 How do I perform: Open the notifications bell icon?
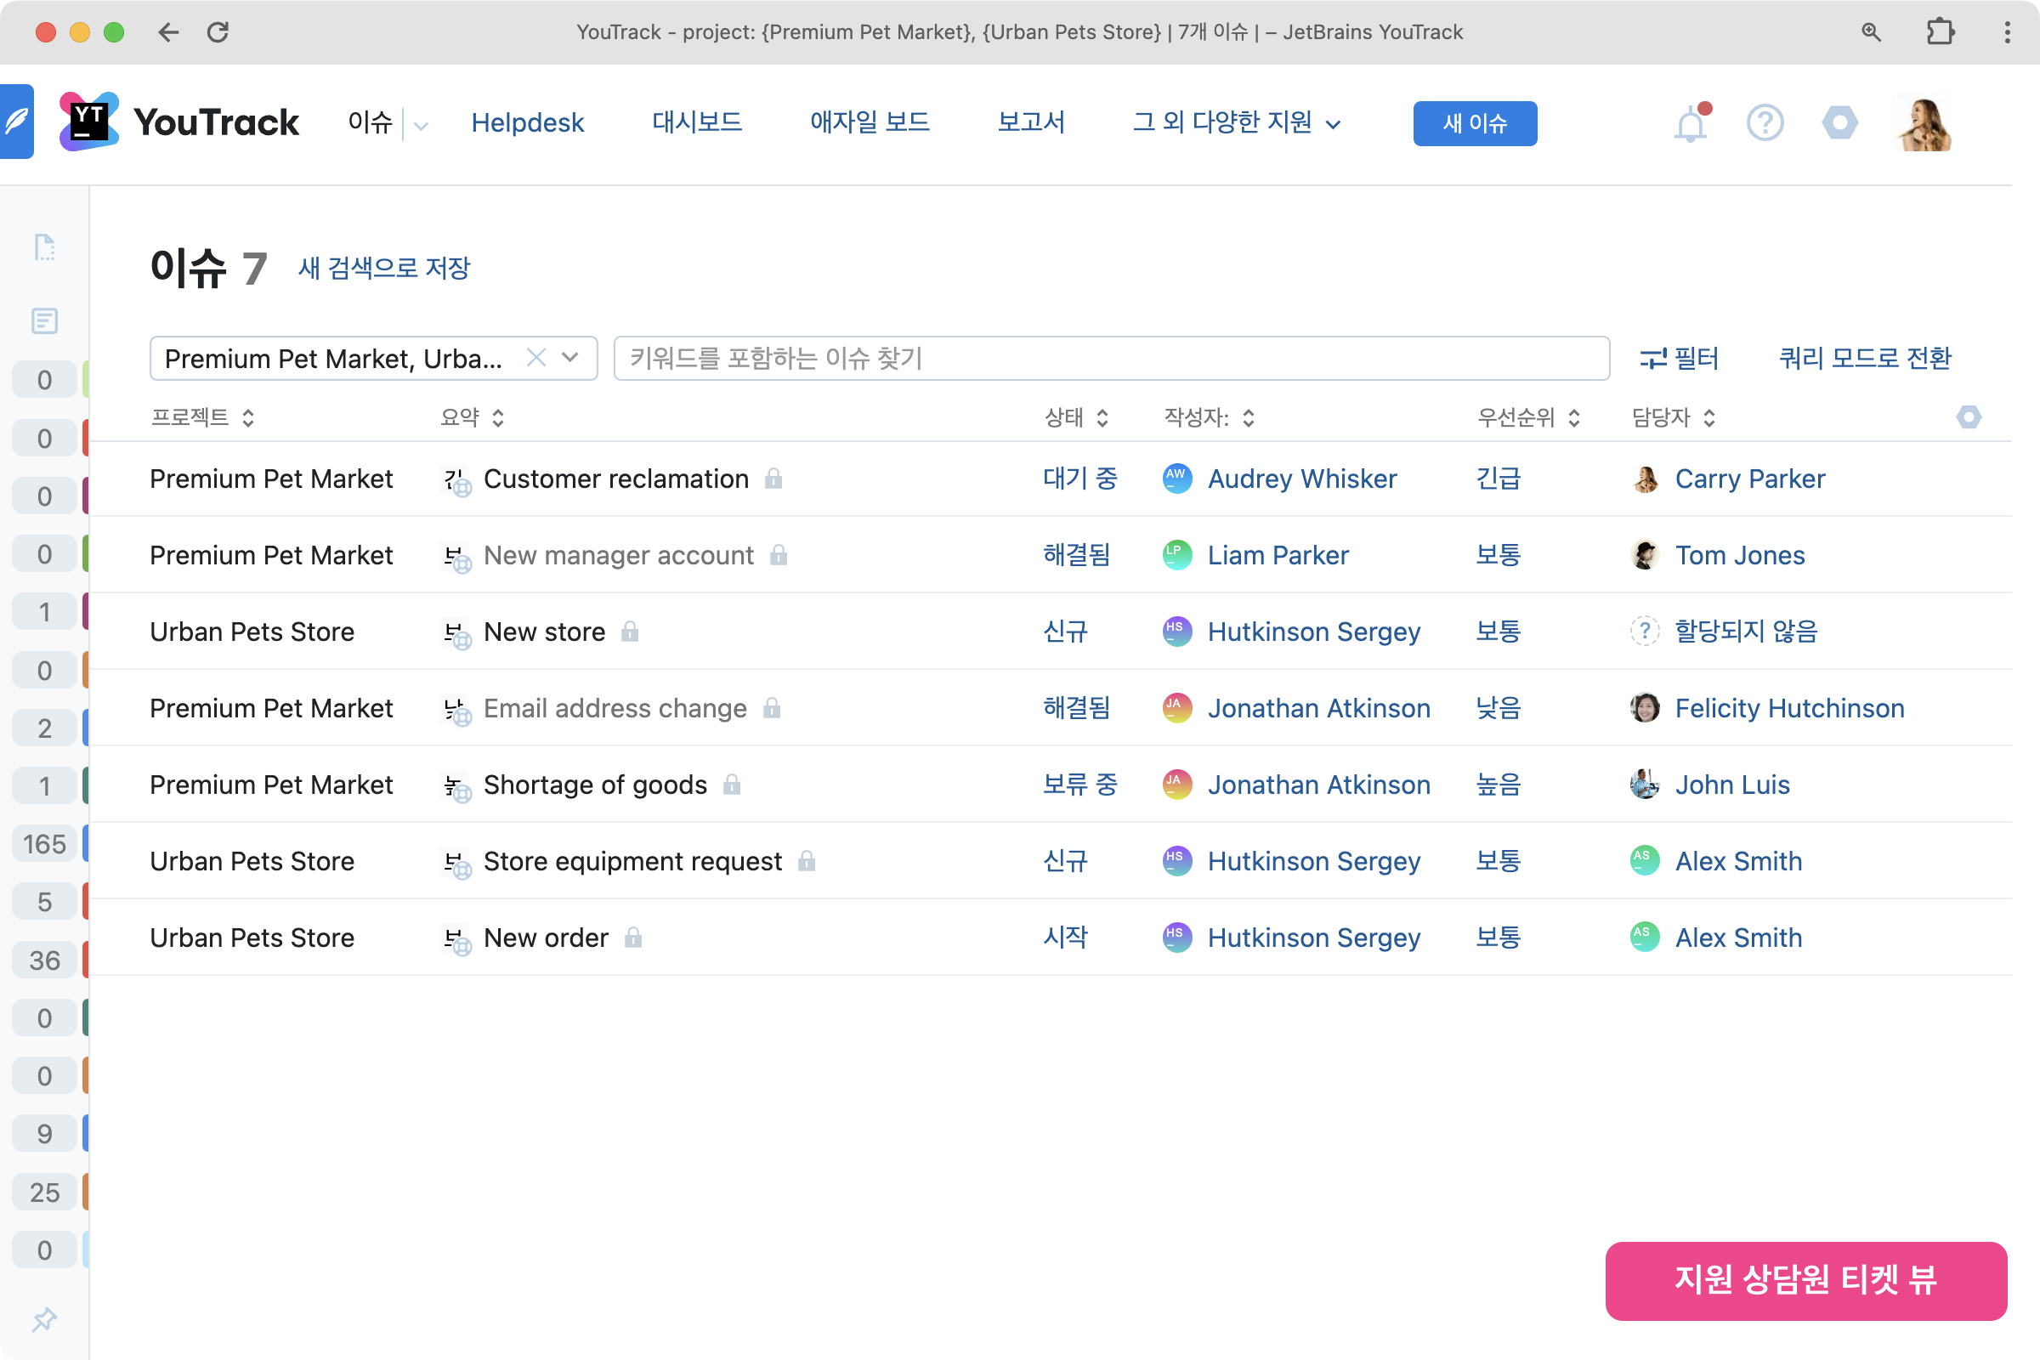click(1690, 124)
